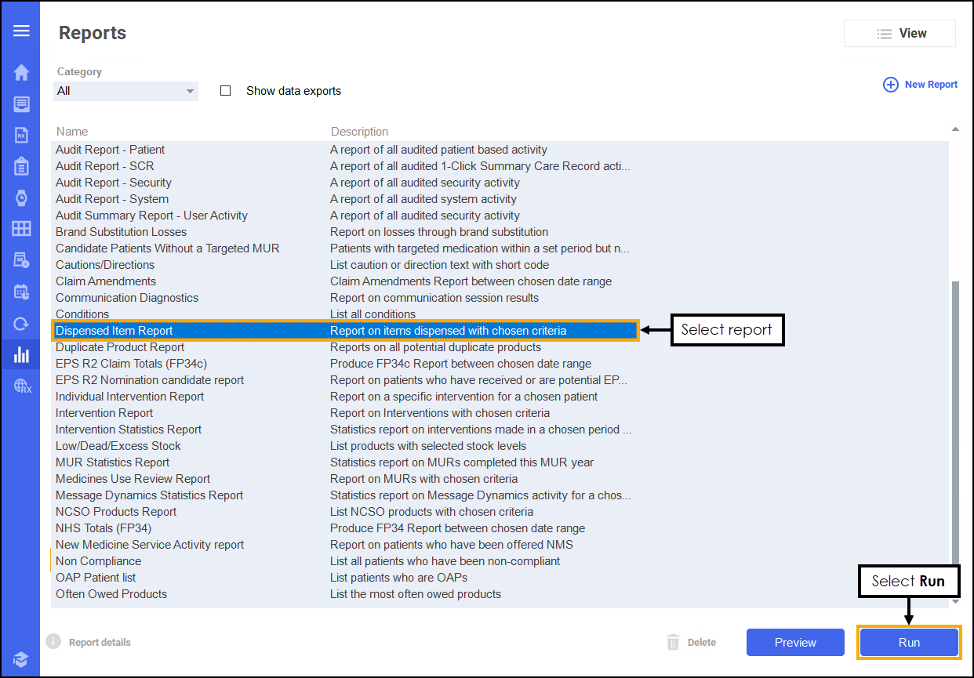Click the clipboard icon in sidebar

point(21,166)
